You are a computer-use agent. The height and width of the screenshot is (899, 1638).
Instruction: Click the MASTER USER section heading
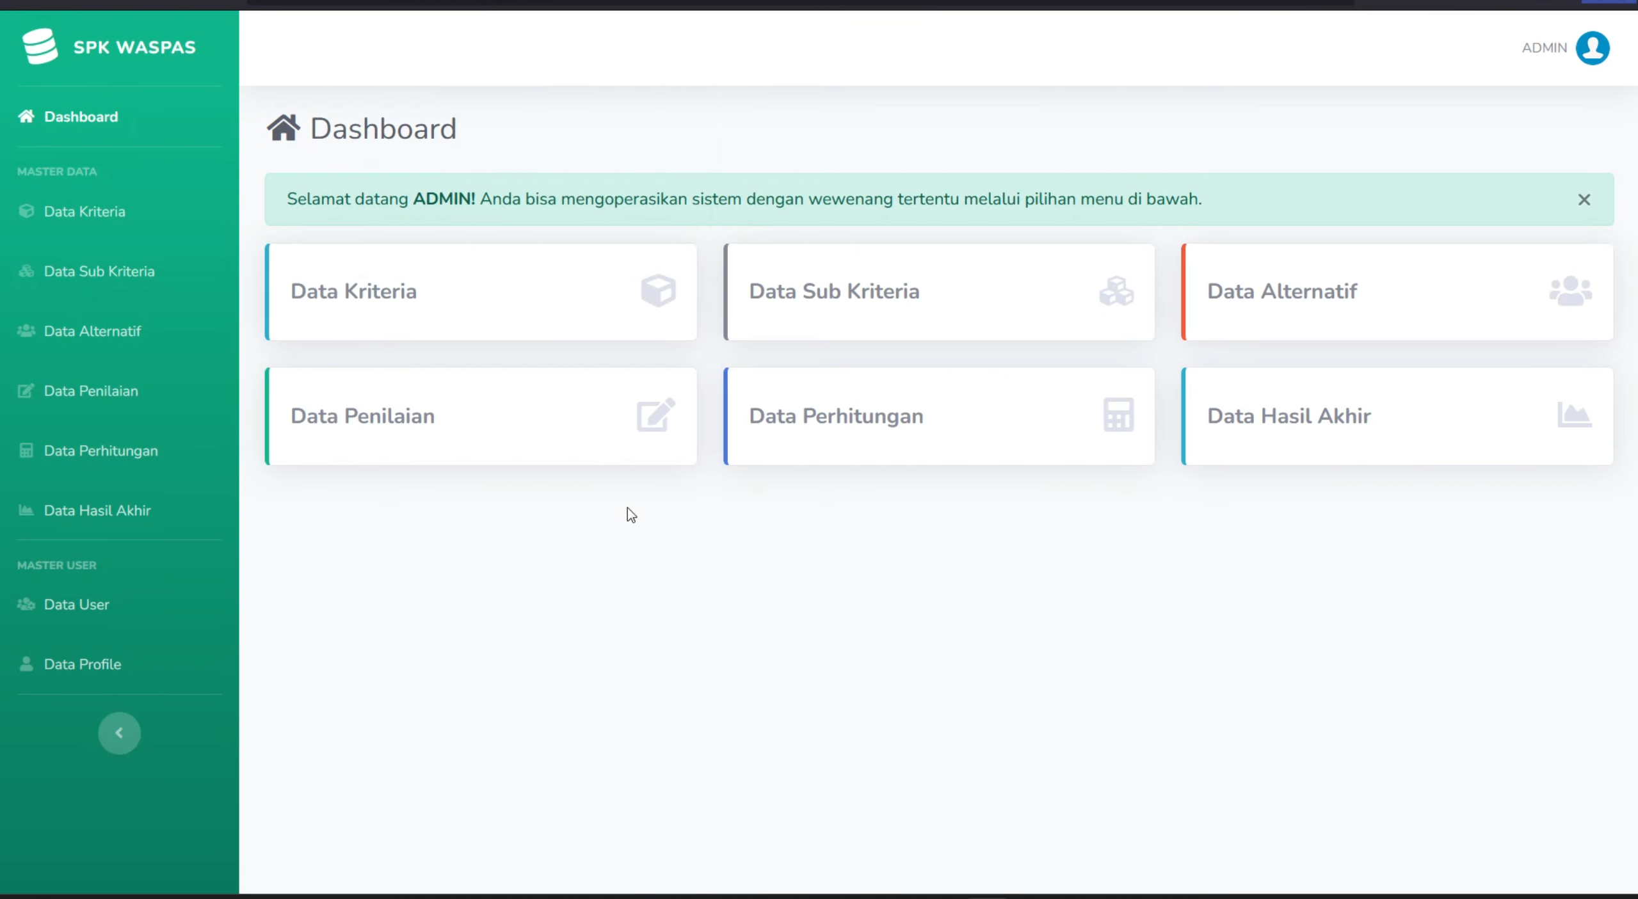coord(57,565)
